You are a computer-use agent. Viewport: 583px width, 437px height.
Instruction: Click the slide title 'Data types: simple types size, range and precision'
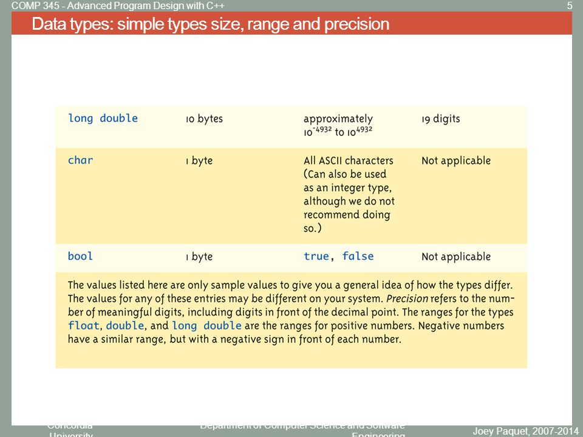click(211, 24)
